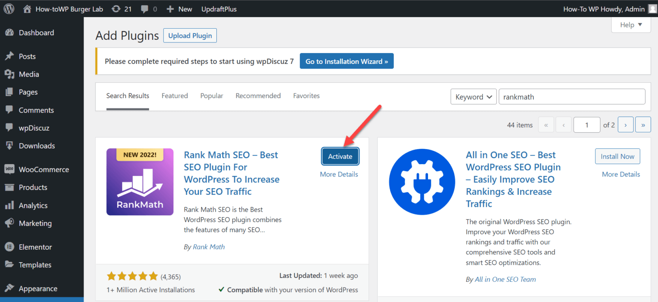Go to the next results page
The height and width of the screenshot is (302, 658).
(x=625, y=125)
